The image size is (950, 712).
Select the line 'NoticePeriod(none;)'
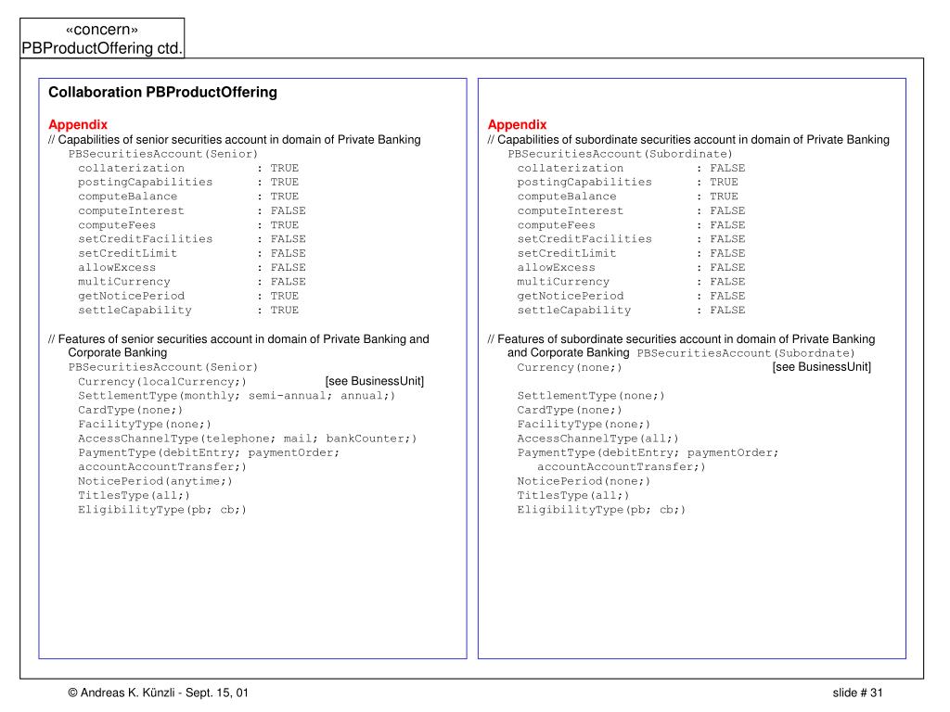pyautogui.click(x=584, y=481)
